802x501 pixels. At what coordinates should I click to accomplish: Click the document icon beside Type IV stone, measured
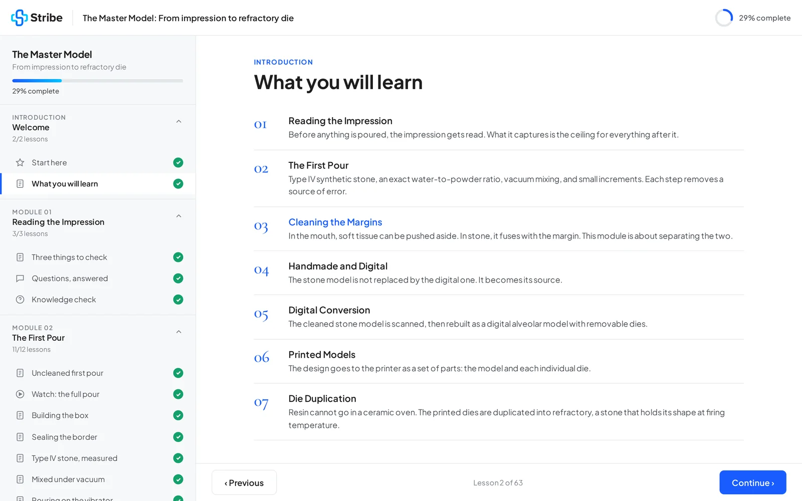tap(20, 458)
